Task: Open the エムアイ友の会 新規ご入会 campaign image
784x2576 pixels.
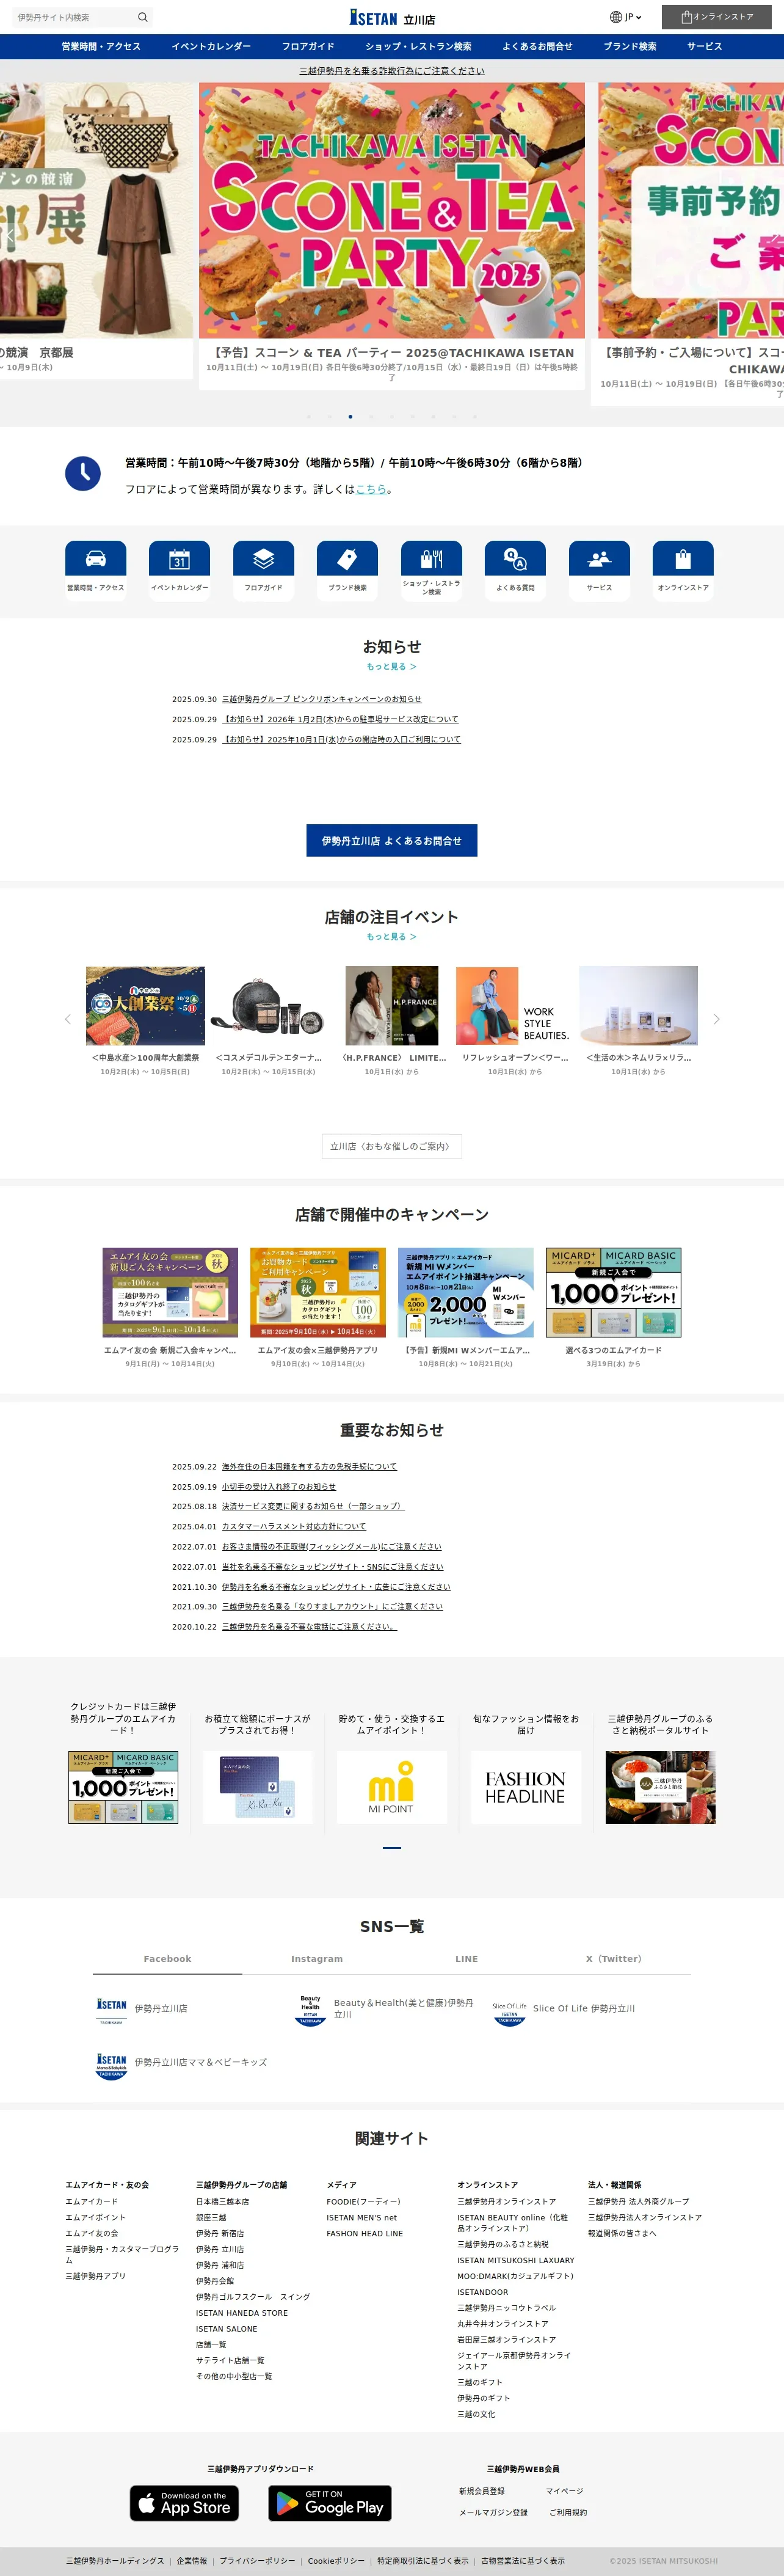Action: (x=170, y=1292)
